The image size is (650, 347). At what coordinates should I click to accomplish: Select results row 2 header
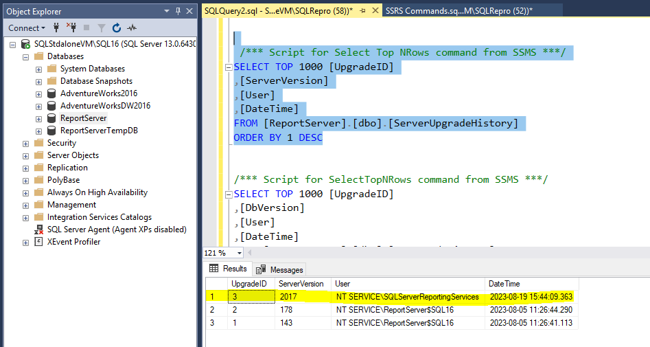click(x=216, y=310)
